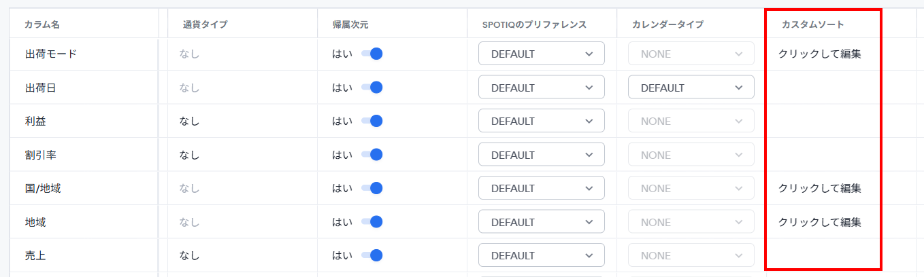Image resolution: width=924 pixels, height=277 pixels.
Task: Click クリックして編集 in 地域 row
Action: coord(819,222)
